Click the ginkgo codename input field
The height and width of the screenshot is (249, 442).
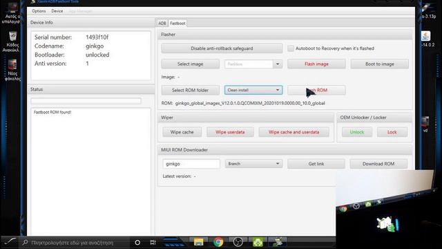tap(191, 164)
